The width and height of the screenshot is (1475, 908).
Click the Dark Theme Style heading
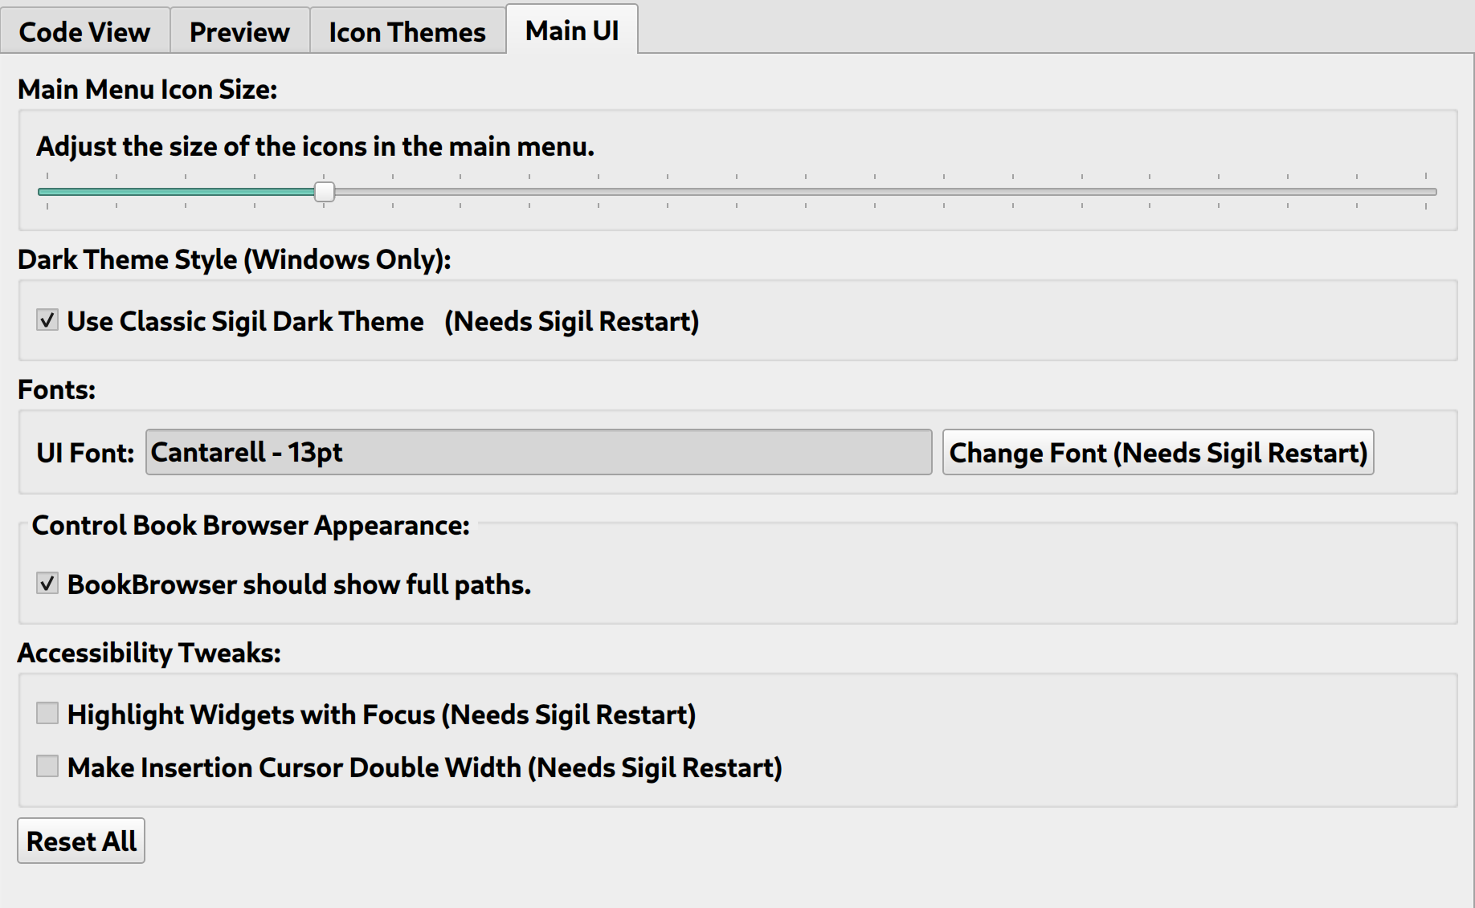coord(234,259)
